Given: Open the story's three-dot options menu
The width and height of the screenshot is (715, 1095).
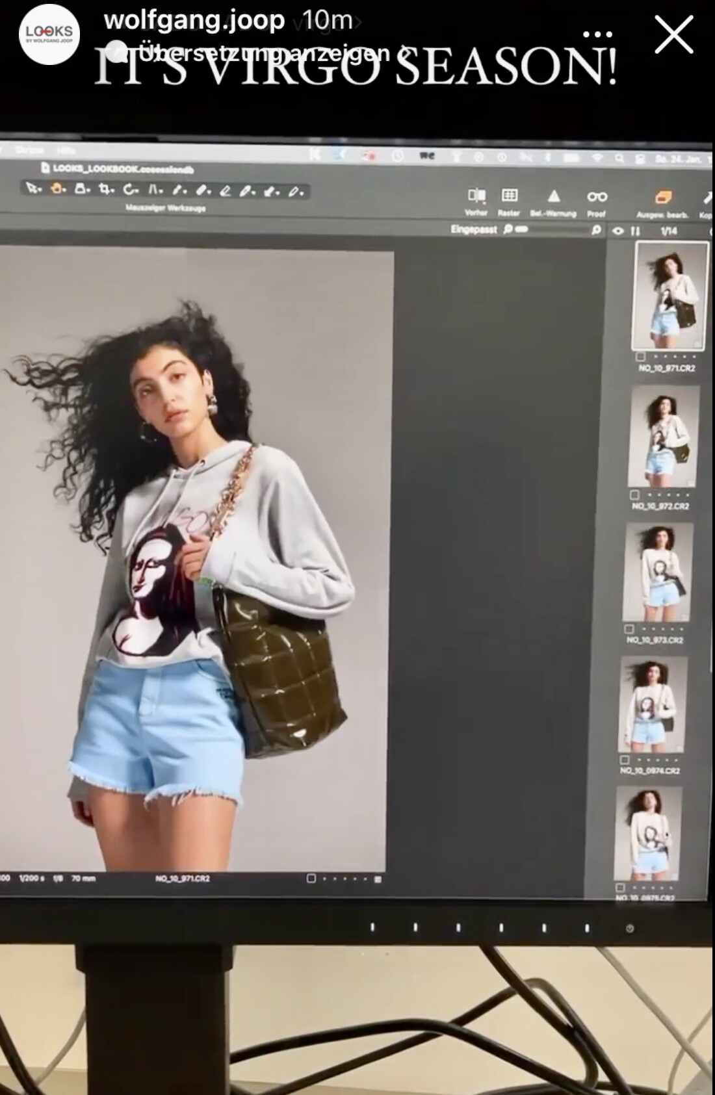Looking at the screenshot, I should (597, 34).
